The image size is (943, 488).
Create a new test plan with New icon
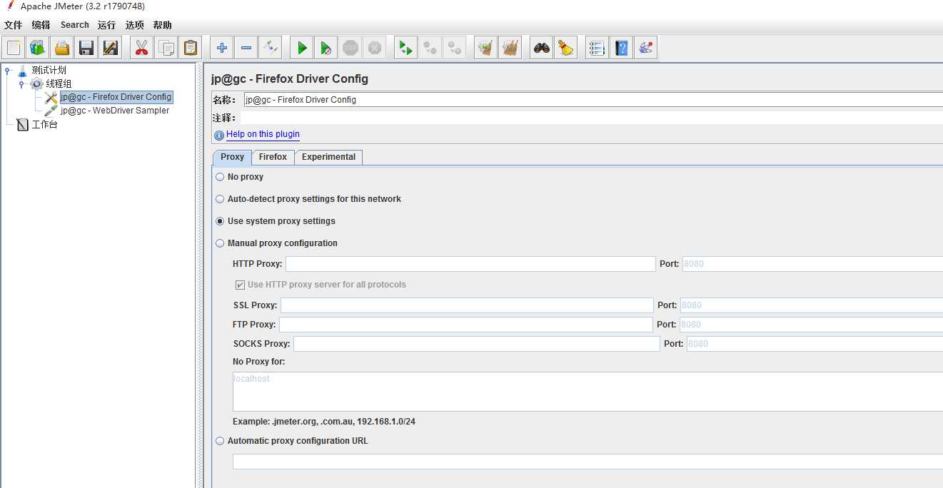[14, 48]
